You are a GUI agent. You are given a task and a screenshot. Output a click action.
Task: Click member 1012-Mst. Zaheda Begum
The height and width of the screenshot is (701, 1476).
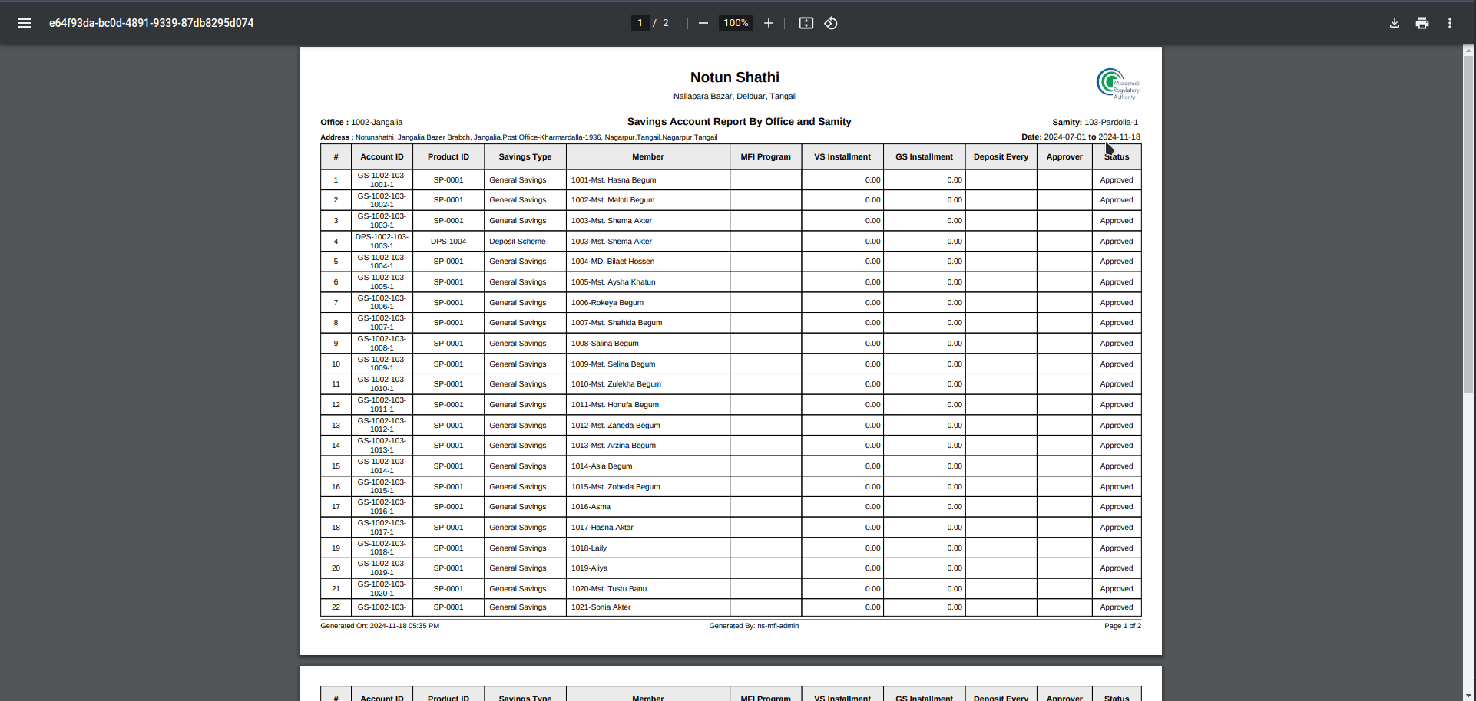click(x=616, y=426)
